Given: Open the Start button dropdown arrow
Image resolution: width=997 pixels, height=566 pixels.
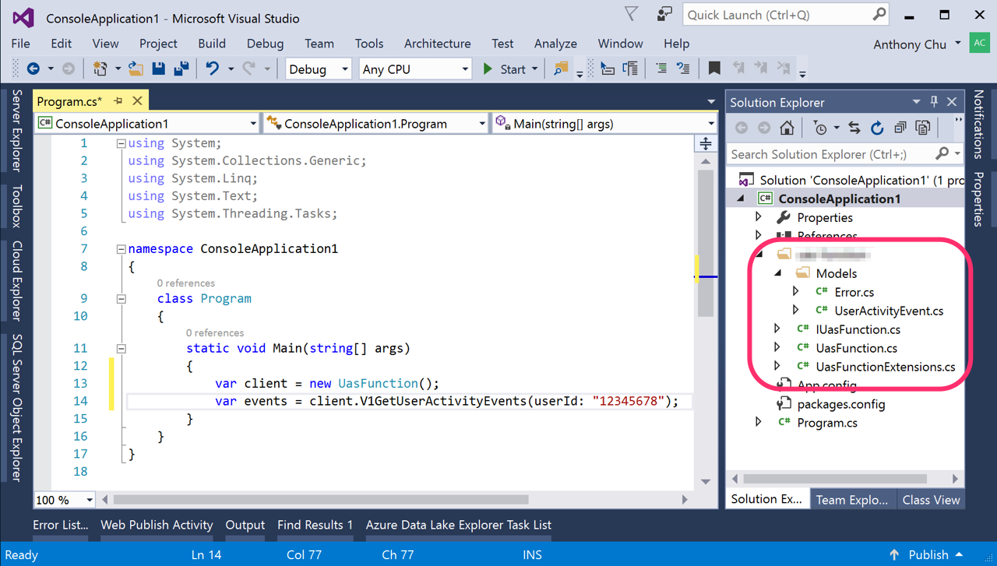Looking at the screenshot, I should pyautogui.click(x=534, y=69).
